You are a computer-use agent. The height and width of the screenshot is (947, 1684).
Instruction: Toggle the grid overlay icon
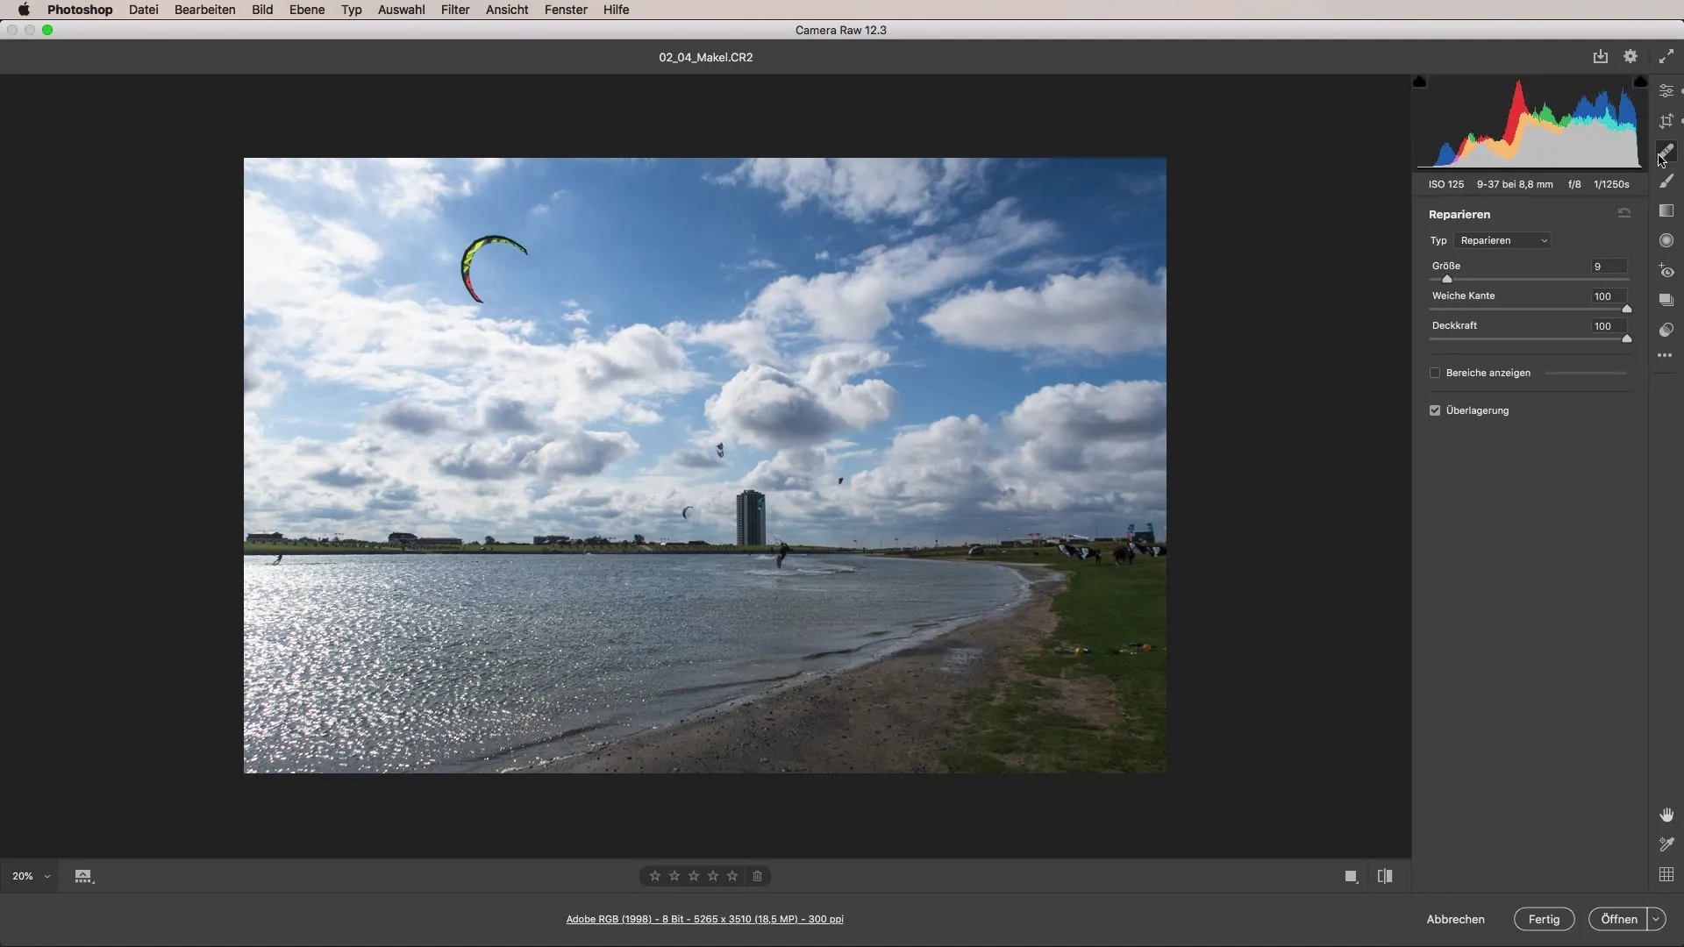click(1666, 874)
